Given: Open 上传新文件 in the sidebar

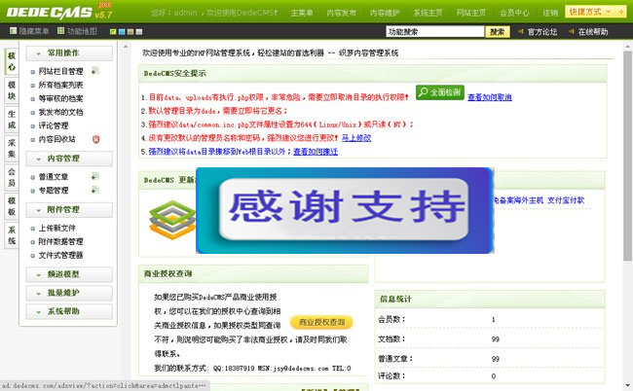Looking at the screenshot, I should point(56,229).
